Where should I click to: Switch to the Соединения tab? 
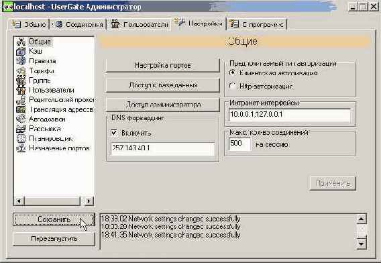tap(79, 24)
